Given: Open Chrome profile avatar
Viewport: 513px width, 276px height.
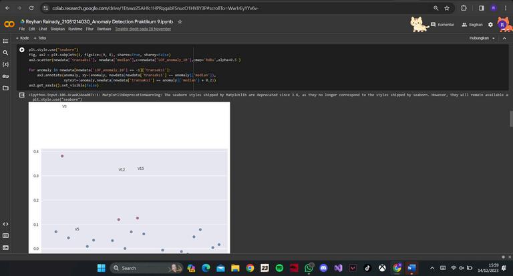Looking at the screenshot, I should (494, 8).
